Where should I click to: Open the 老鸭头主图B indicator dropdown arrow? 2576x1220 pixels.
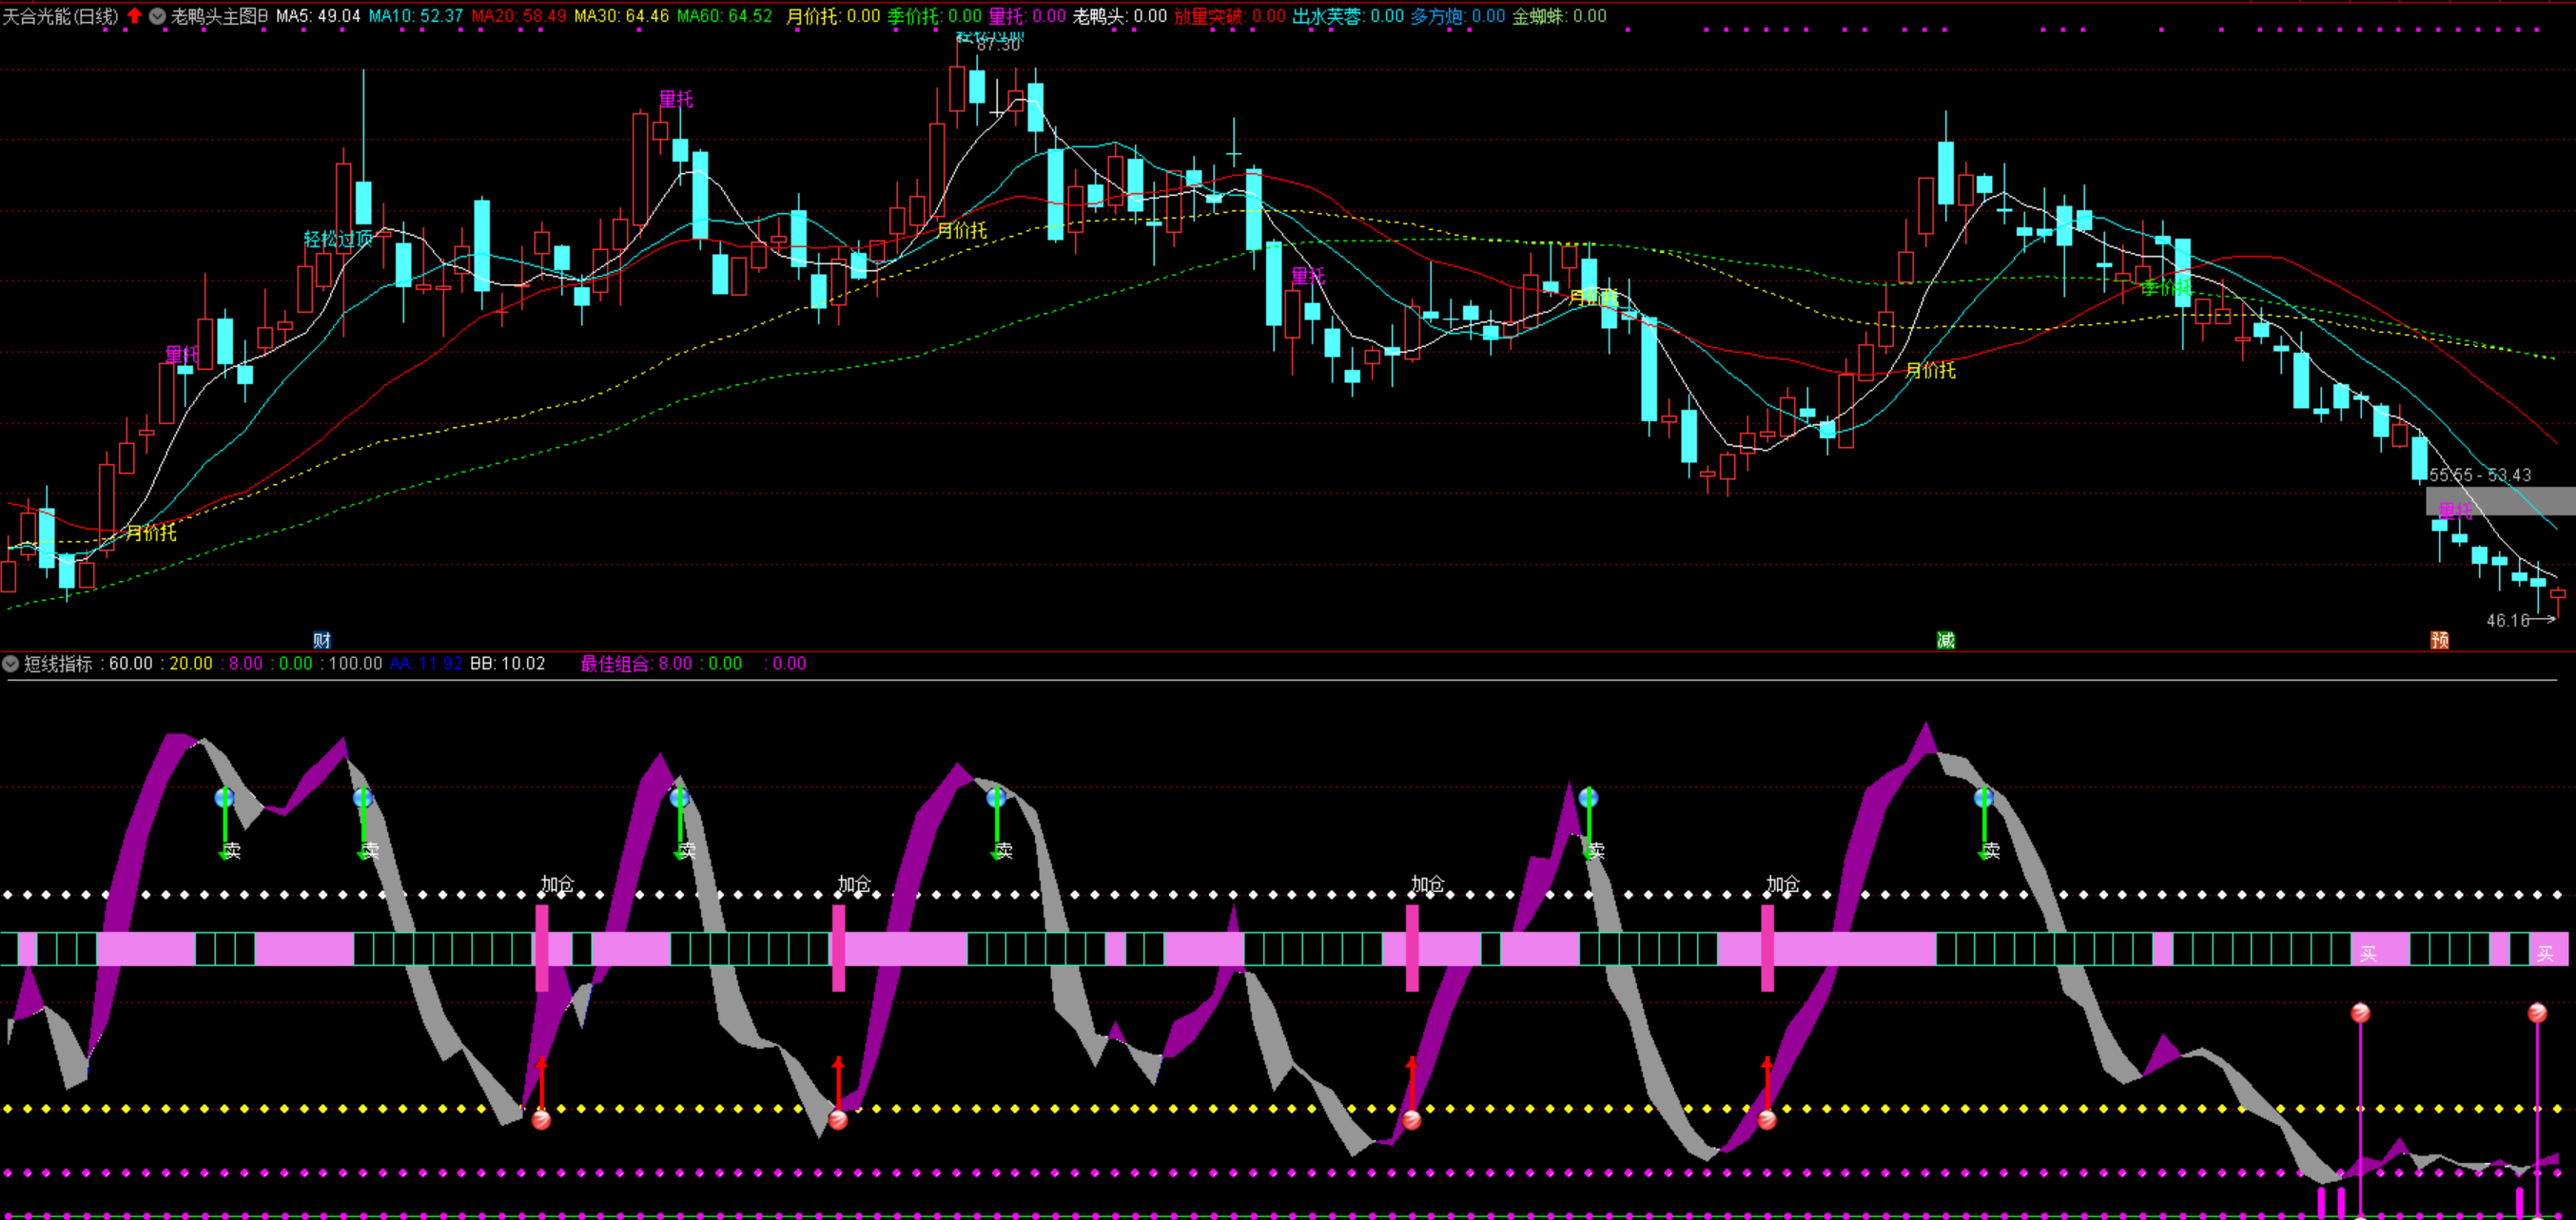[x=158, y=16]
